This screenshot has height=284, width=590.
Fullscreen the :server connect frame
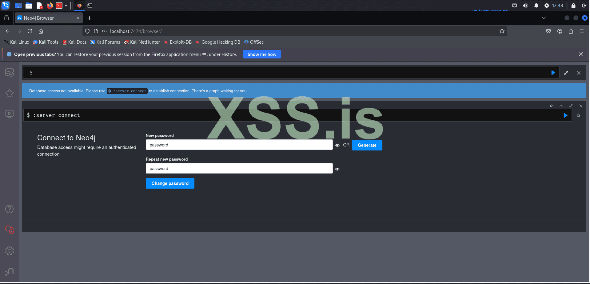coord(571,106)
